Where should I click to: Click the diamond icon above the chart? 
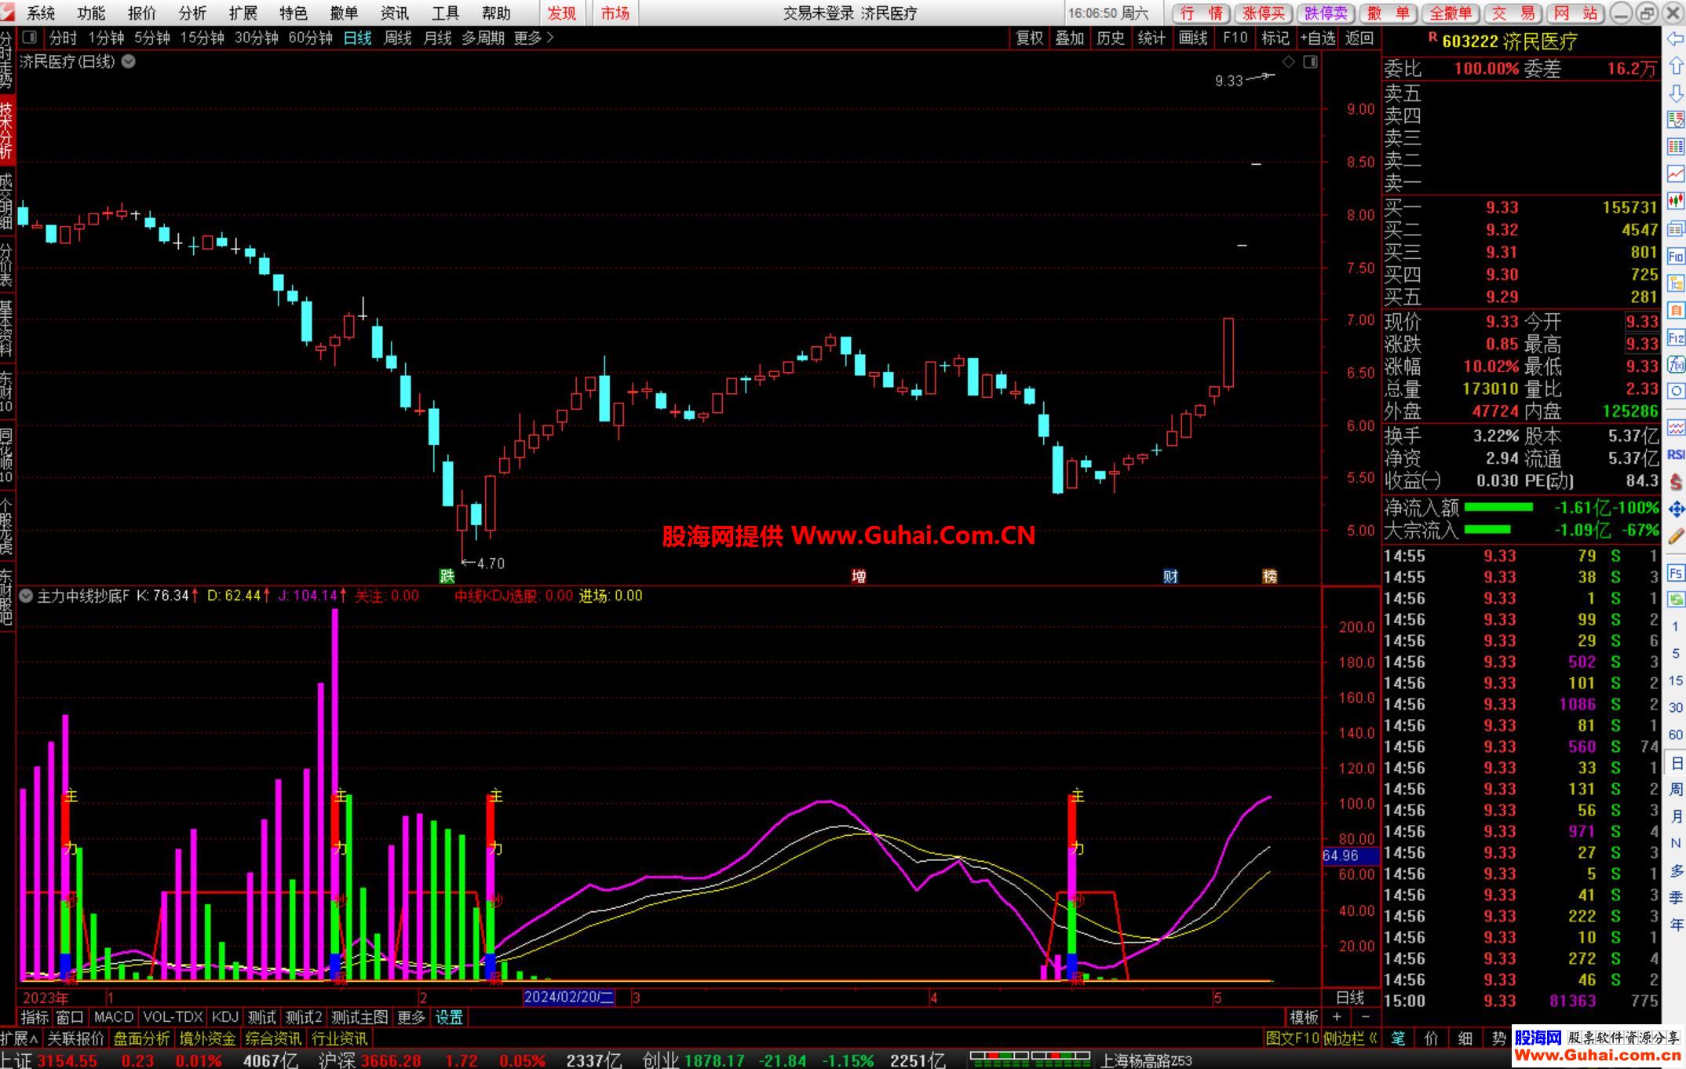(x=1288, y=61)
